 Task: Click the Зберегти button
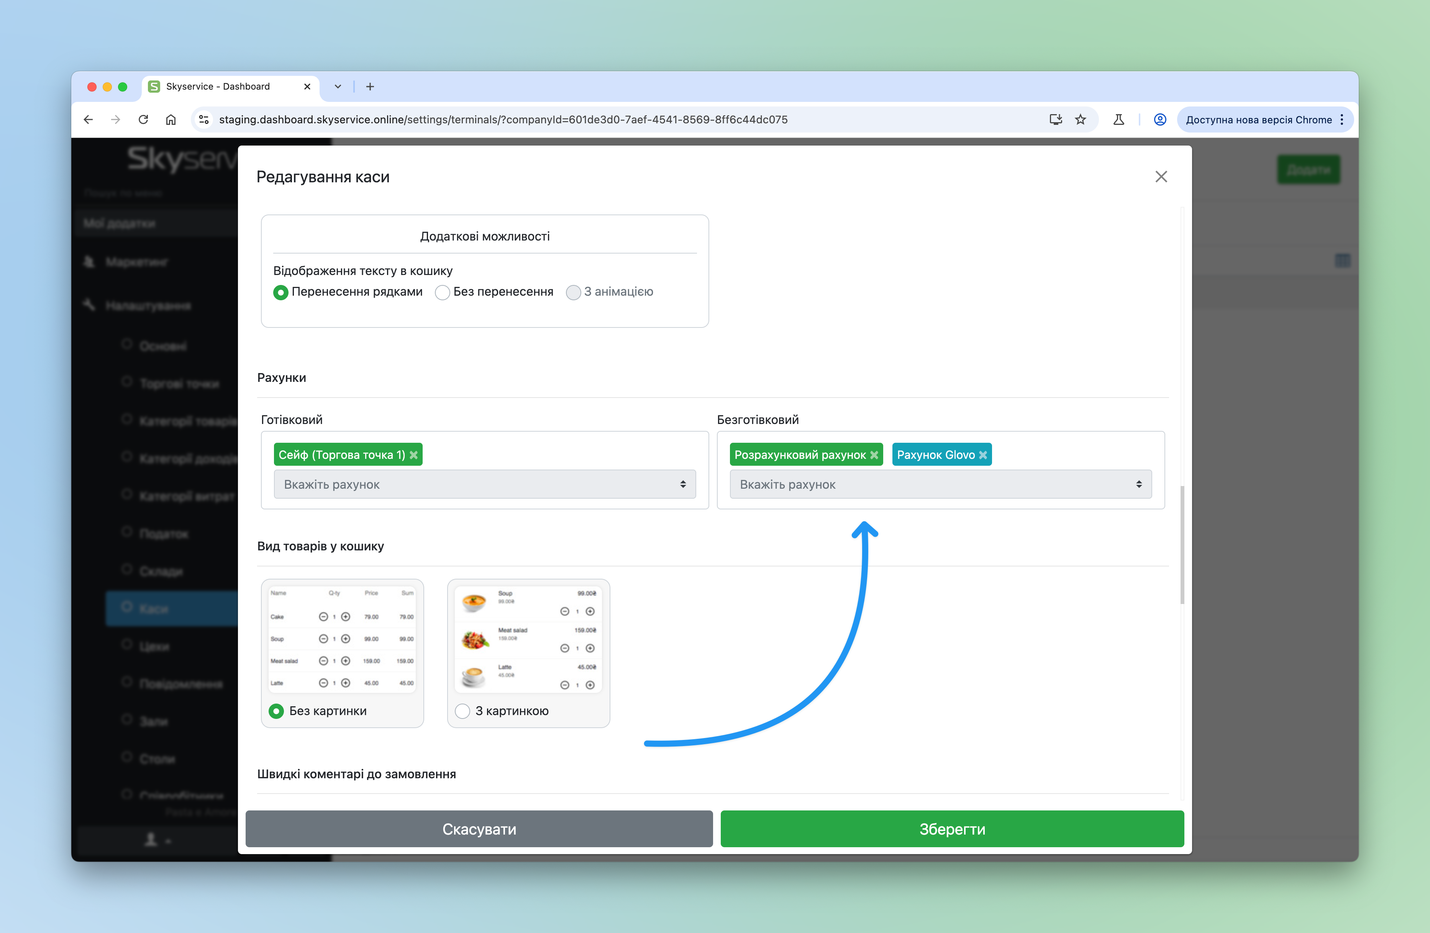tap(952, 828)
